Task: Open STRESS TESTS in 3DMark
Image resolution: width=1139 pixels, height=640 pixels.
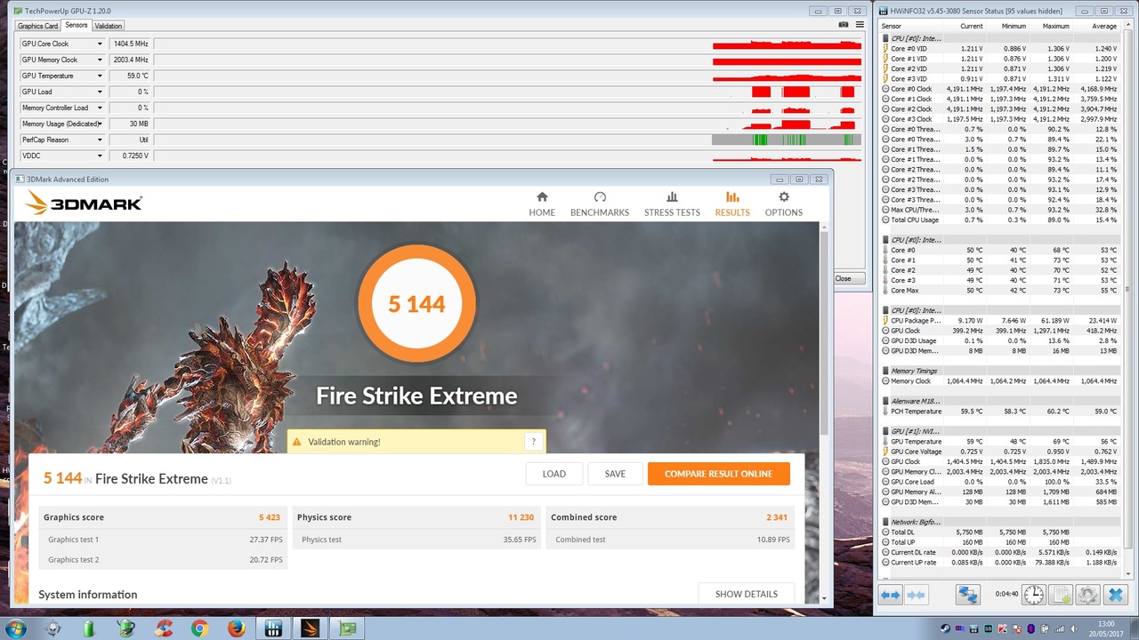Action: tap(672, 204)
